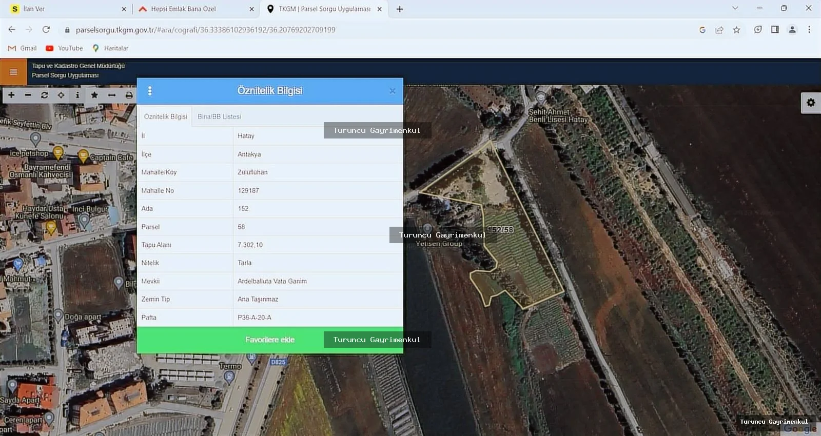Open favorites with the star icon
Screen dimensions: 821x436
pyautogui.click(x=94, y=95)
